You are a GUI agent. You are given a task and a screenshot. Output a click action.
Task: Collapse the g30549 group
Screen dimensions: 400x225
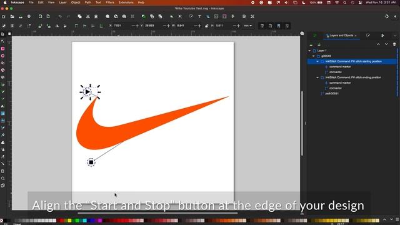[x=314, y=56]
